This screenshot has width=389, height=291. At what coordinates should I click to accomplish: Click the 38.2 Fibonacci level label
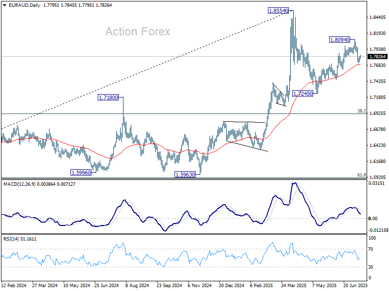[x=361, y=111]
